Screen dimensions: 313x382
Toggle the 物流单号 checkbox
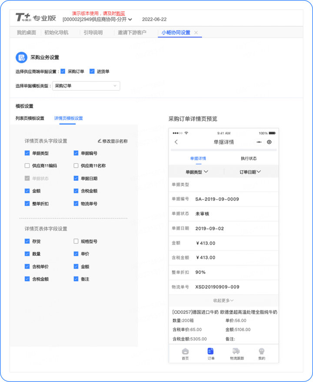pyautogui.click(x=76, y=203)
